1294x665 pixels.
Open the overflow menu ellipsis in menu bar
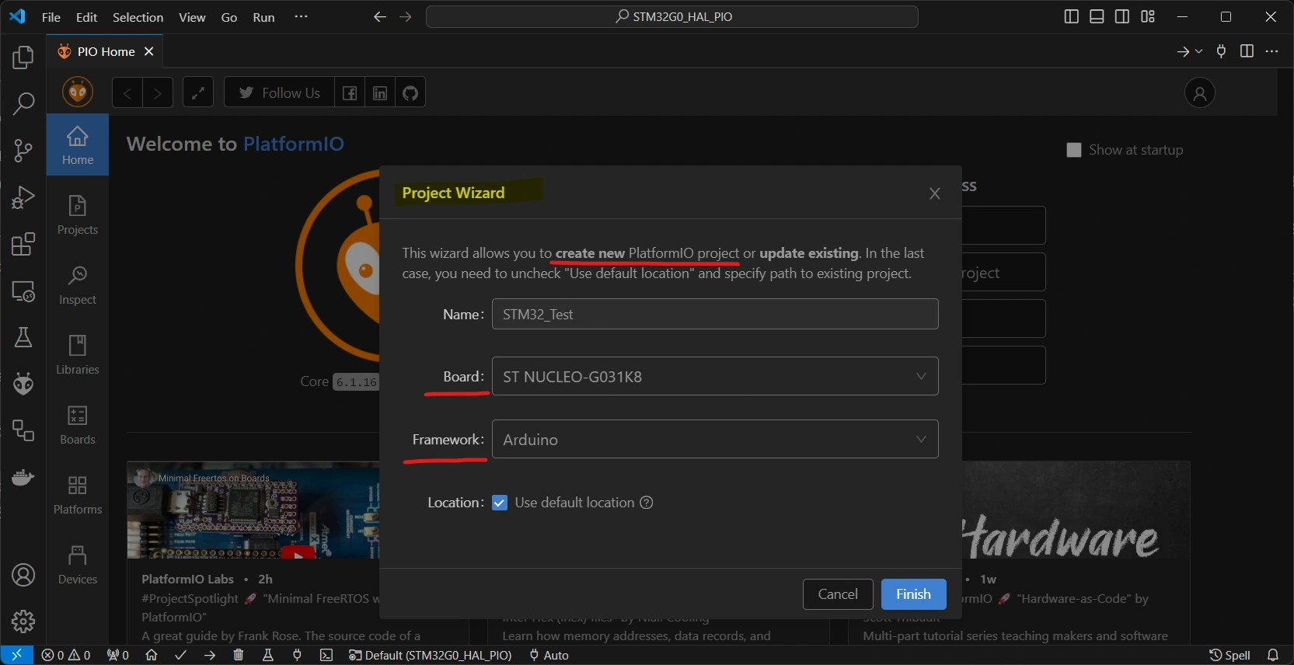(301, 16)
